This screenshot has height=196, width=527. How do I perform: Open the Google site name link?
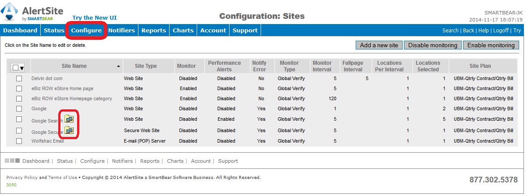click(39, 108)
